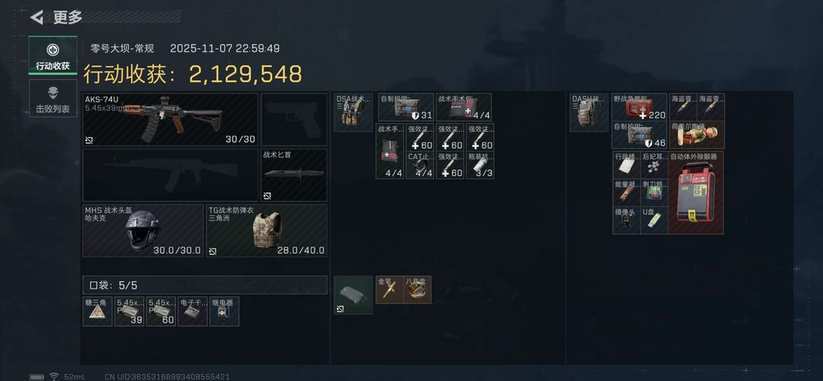Switch to the 击败列表 tab
This screenshot has height=381, width=823.
point(53,98)
